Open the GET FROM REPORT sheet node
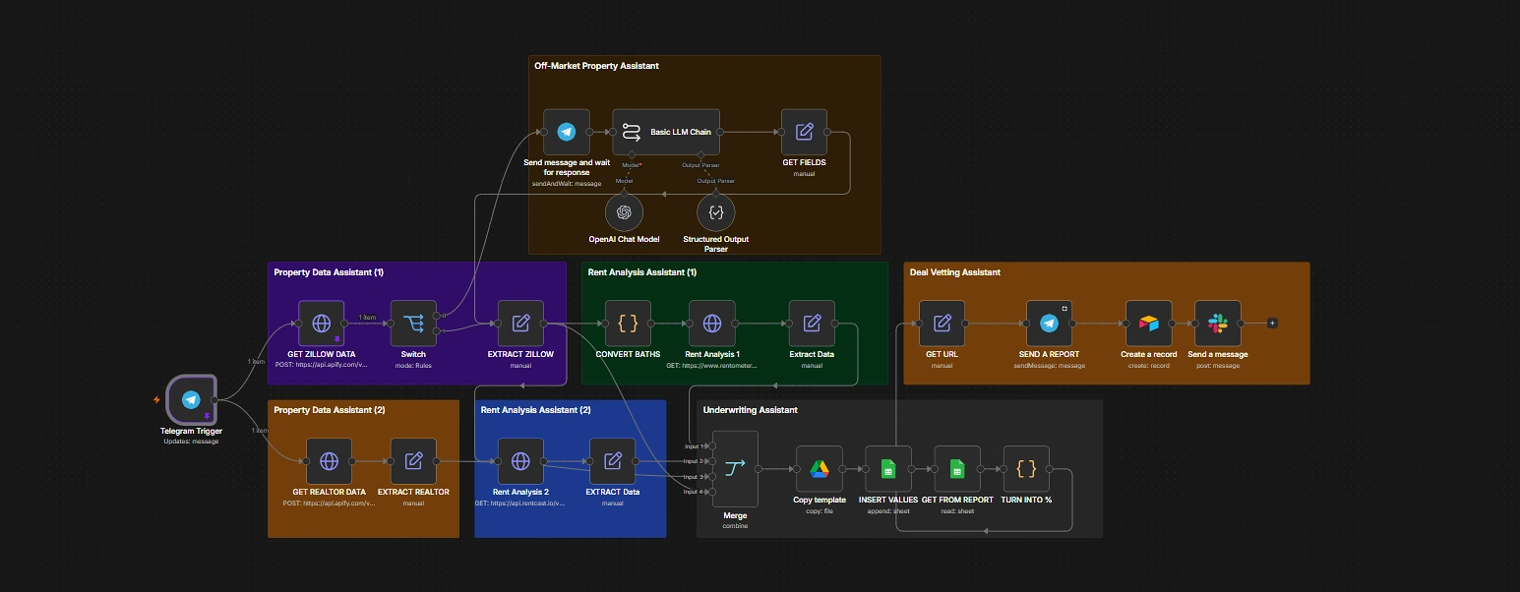Screen dimensions: 1520x592 tap(957, 469)
